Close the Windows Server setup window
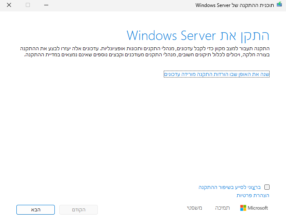 [9, 5]
